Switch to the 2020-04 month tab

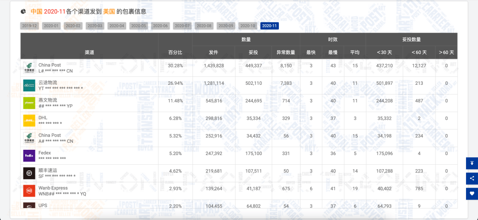point(117,26)
